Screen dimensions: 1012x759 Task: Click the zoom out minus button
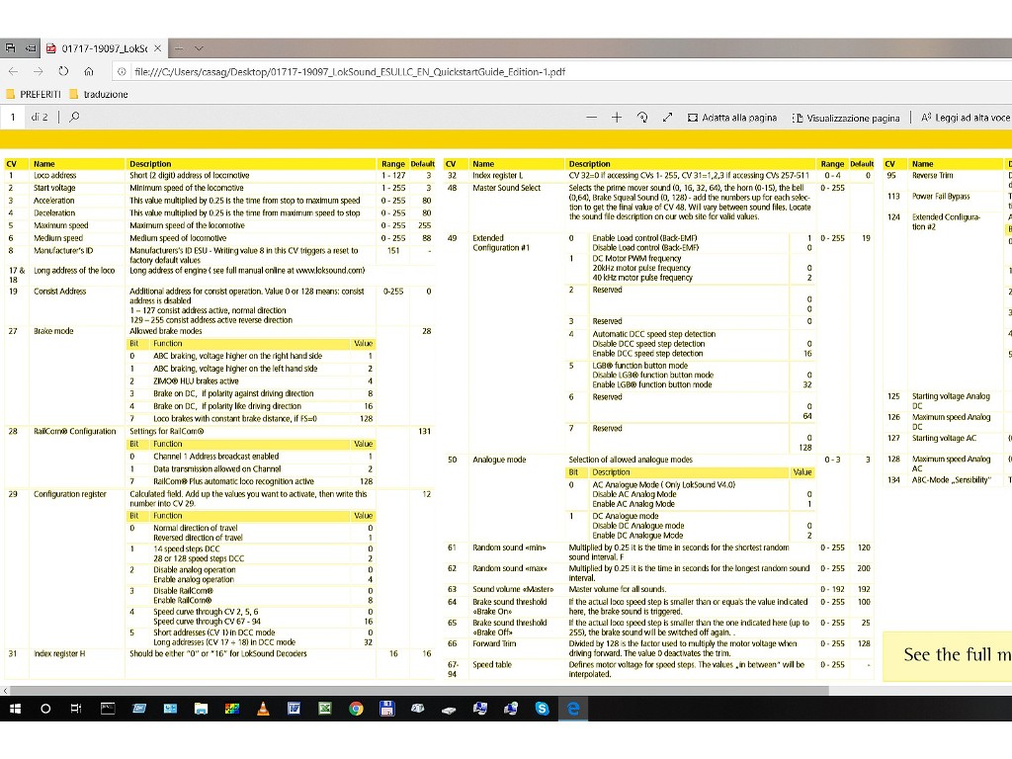pyautogui.click(x=592, y=118)
